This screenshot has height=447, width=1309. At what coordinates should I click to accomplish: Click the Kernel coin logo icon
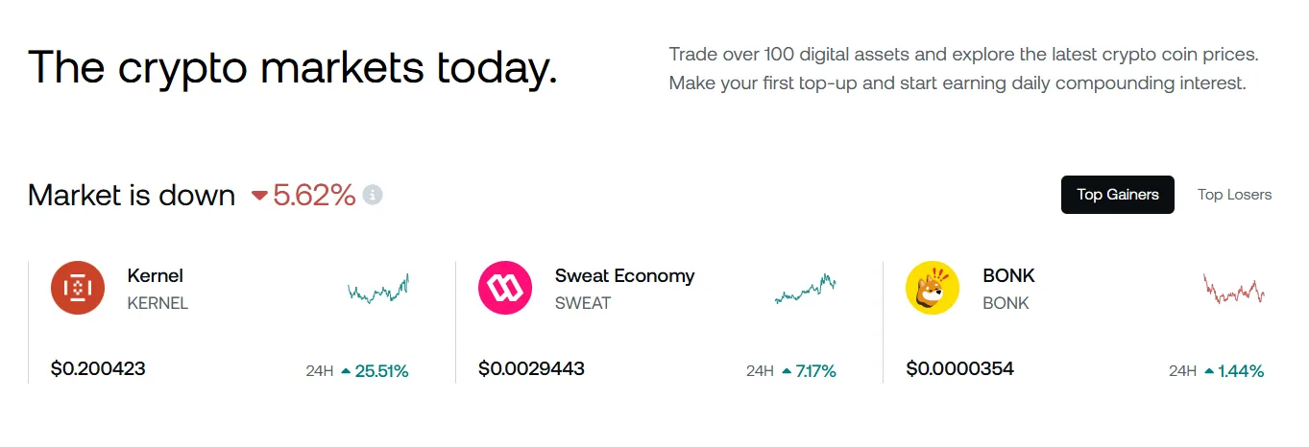pos(78,288)
